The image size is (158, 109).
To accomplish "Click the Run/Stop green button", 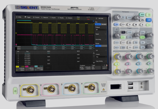I will [x=149, y=15].
